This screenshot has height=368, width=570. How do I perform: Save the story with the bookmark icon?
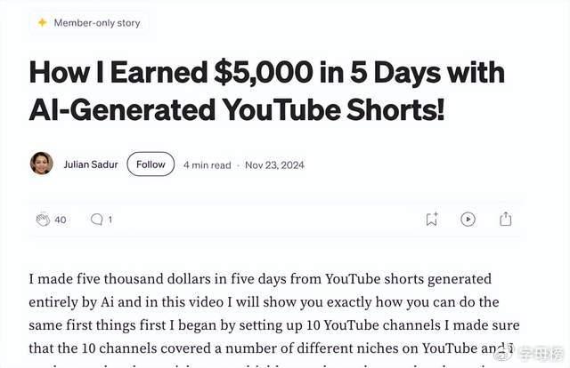click(431, 219)
